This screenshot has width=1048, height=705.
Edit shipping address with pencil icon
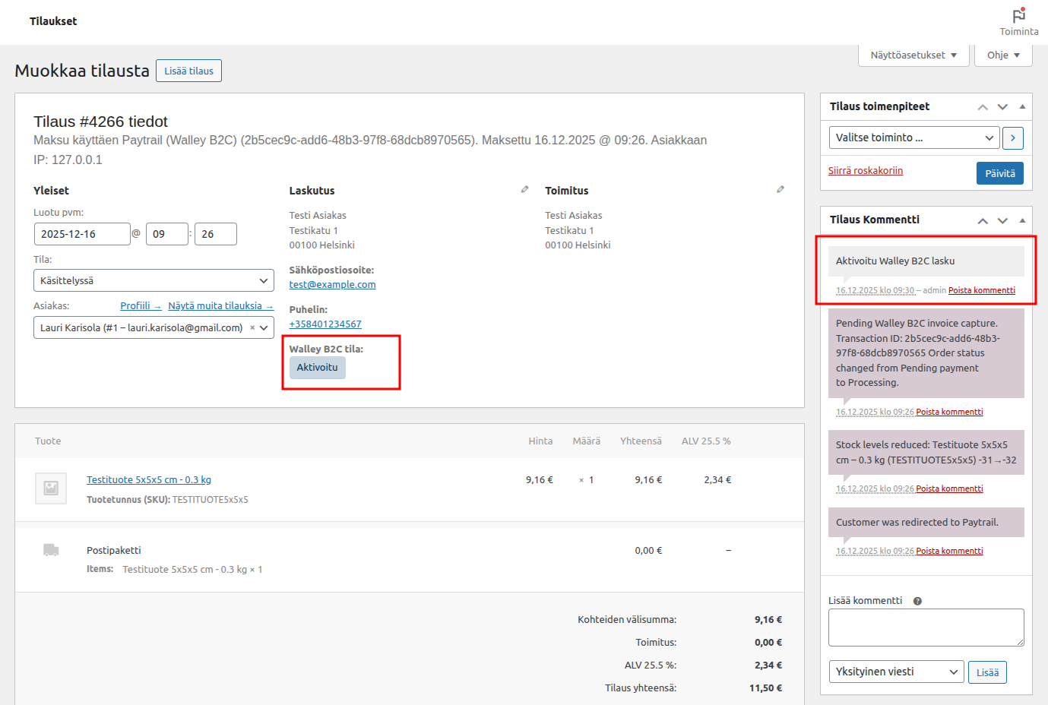[780, 189]
